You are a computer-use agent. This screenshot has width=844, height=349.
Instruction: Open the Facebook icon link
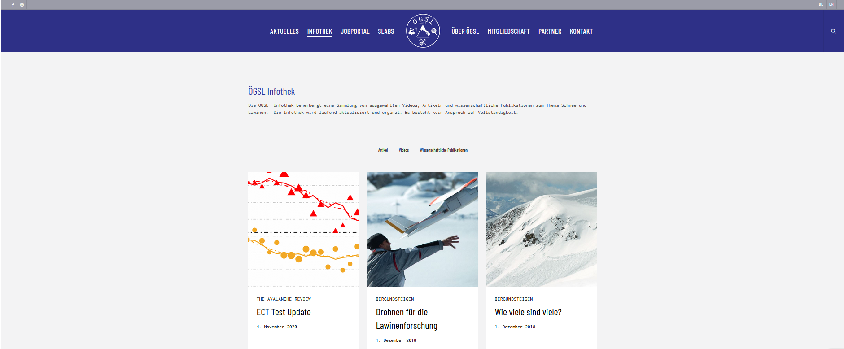tap(13, 5)
